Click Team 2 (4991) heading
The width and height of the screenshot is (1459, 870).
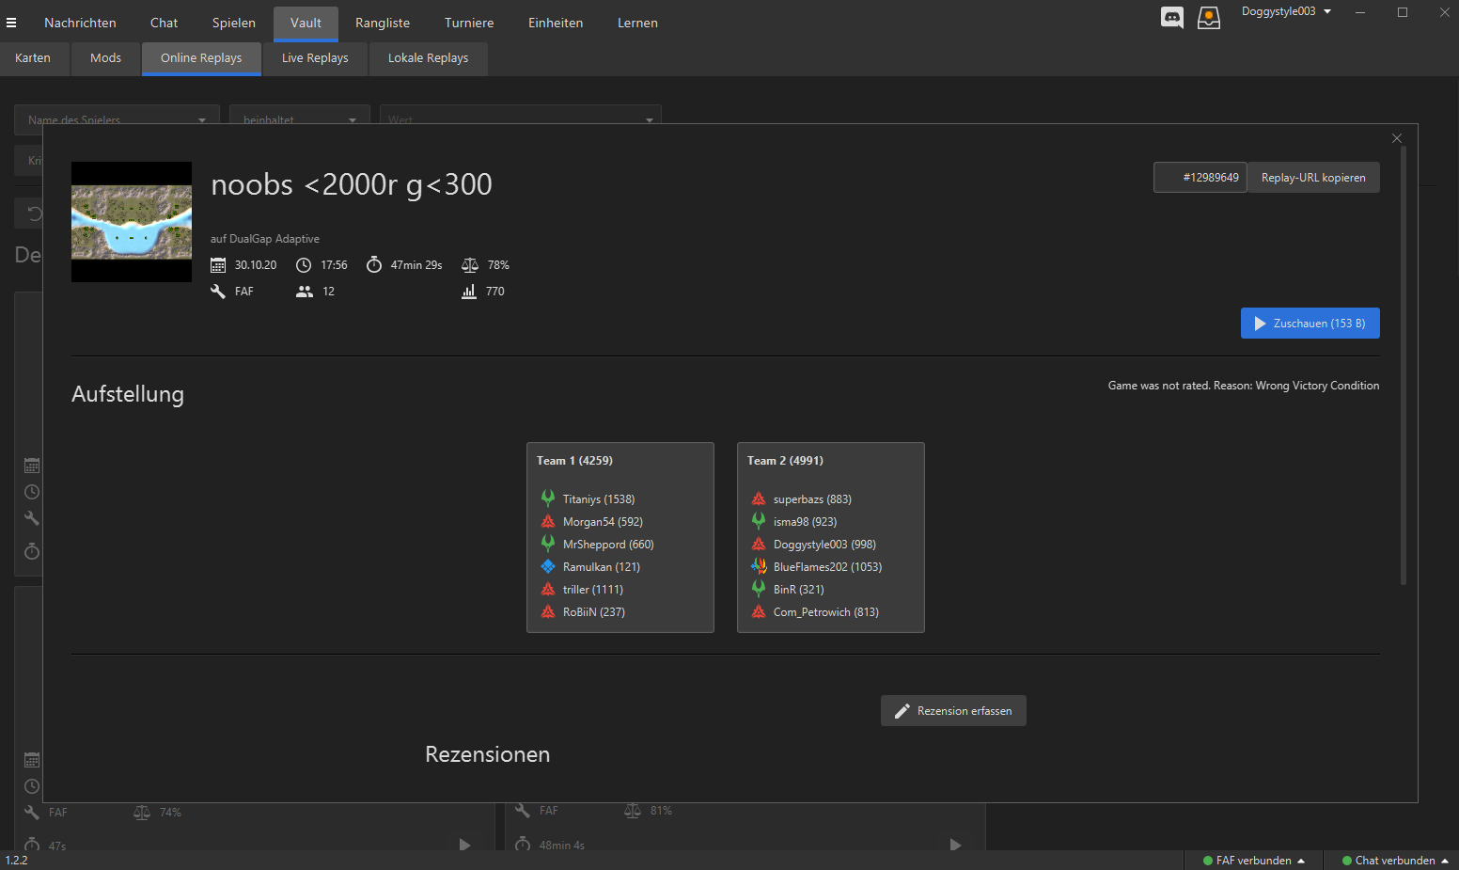[x=785, y=461]
